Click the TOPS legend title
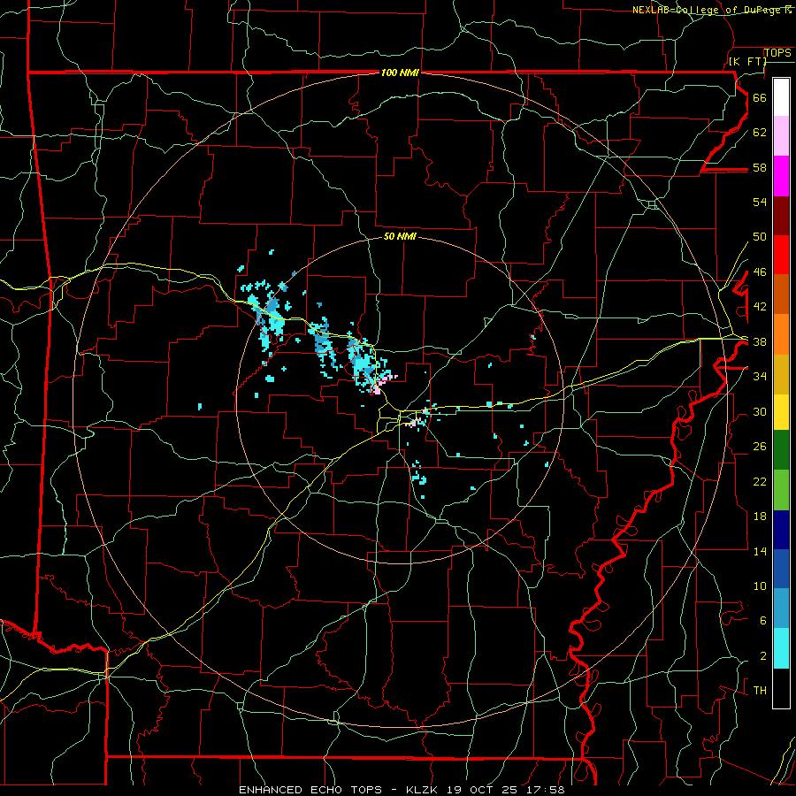Viewport: 796px width, 796px height. (x=777, y=52)
